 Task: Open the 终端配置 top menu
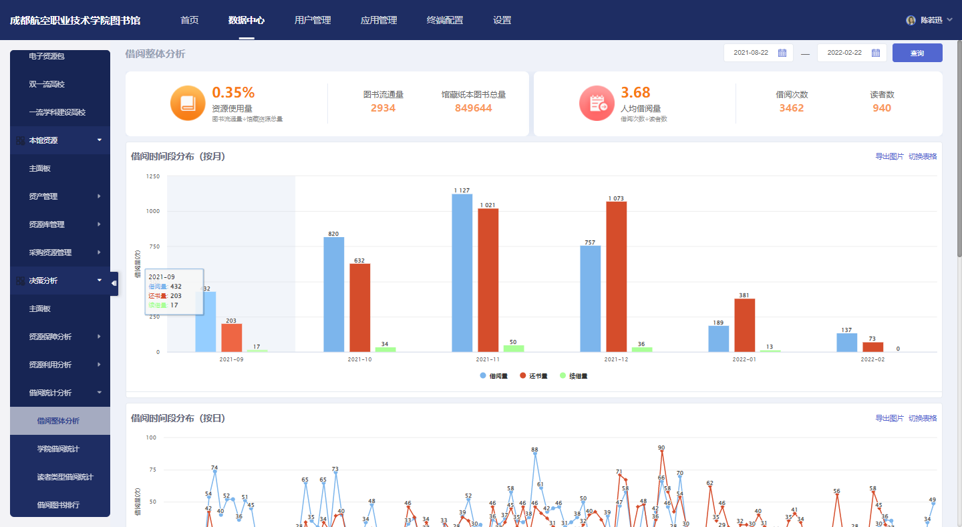coord(445,20)
